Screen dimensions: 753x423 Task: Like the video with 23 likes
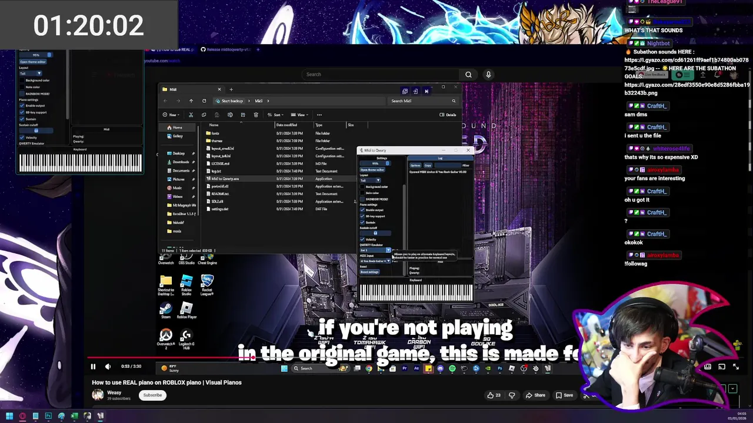494,395
